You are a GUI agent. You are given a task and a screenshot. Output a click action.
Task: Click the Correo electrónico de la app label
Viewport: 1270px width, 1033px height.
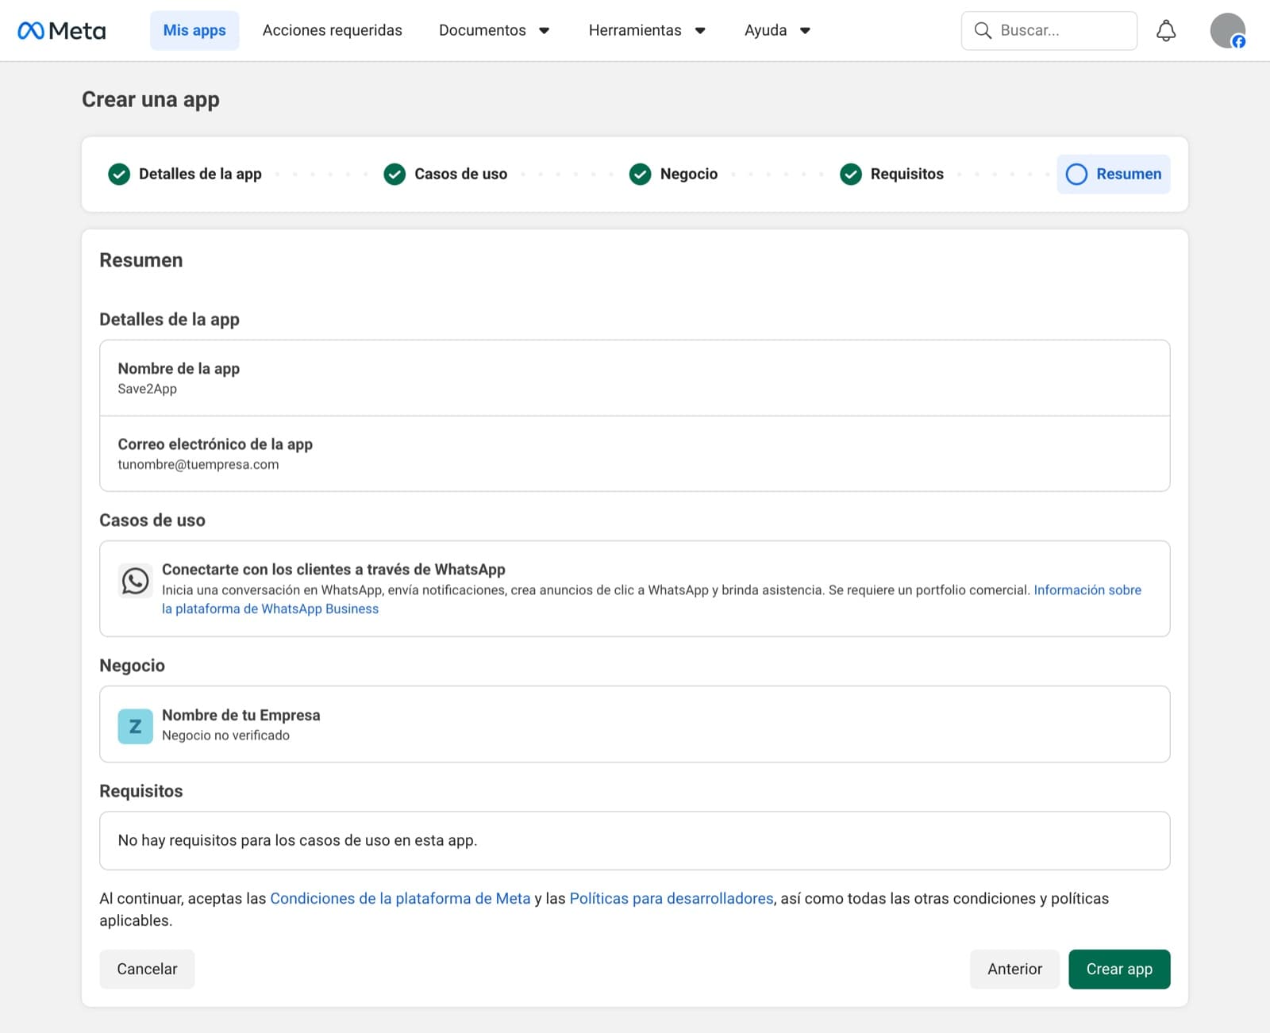pyautogui.click(x=215, y=444)
